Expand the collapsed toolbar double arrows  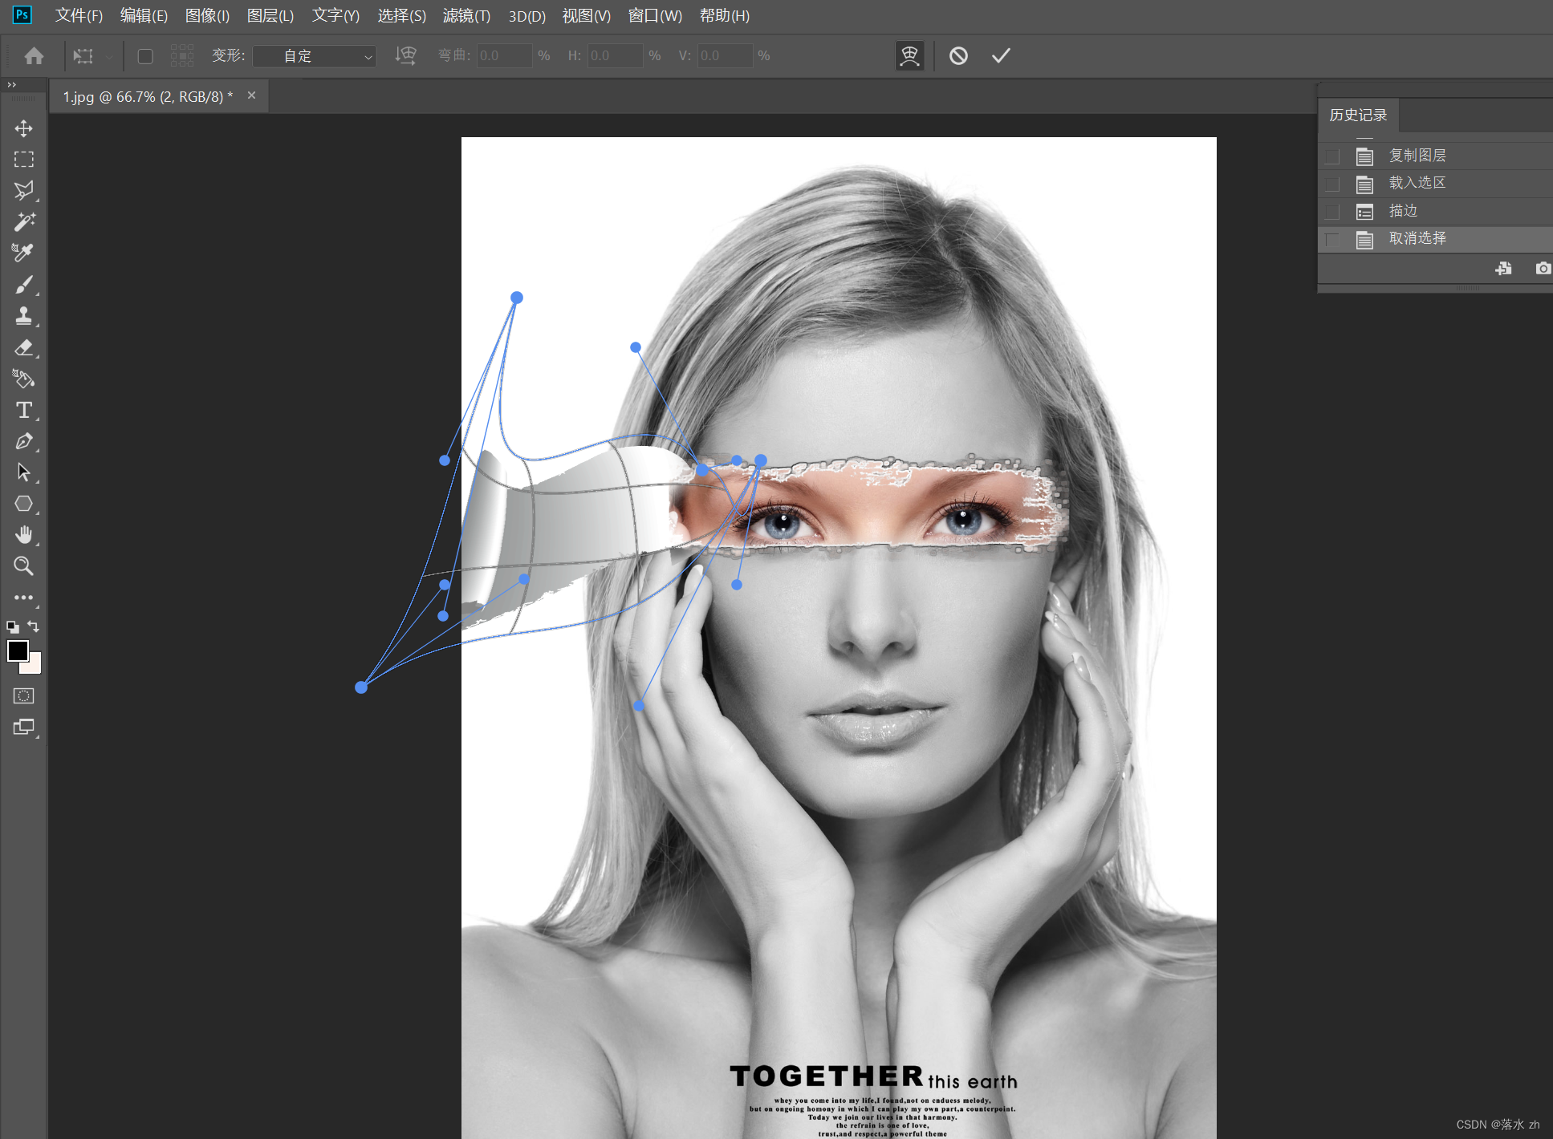pos(11,85)
